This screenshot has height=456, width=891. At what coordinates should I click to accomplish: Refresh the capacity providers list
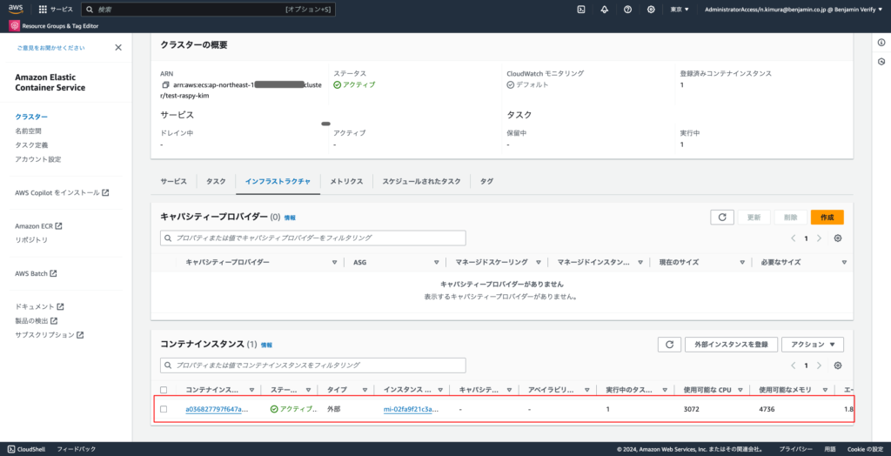tap(722, 218)
